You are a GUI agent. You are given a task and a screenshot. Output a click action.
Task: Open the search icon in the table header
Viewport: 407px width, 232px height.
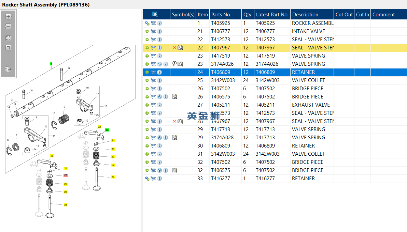(x=155, y=14)
